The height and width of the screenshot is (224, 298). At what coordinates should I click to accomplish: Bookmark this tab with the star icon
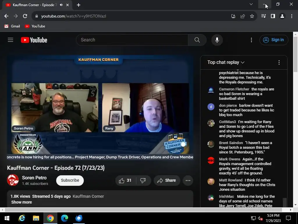[252, 16]
